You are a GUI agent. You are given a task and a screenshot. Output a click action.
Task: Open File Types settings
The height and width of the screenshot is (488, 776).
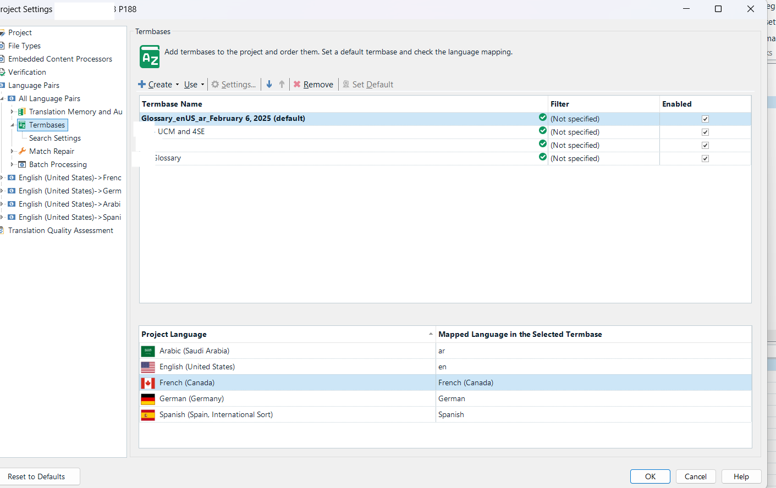(x=24, y=46)
